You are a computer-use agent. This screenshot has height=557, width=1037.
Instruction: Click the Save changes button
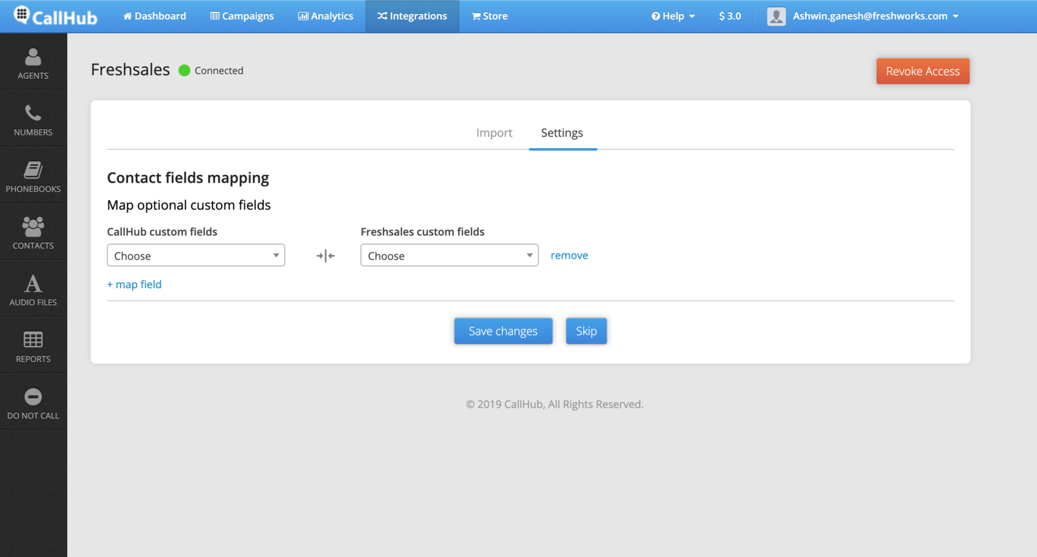(x=503, y=331)
